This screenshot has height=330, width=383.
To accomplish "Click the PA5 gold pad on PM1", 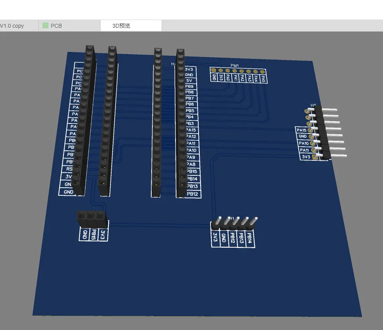I will [263, 72].
